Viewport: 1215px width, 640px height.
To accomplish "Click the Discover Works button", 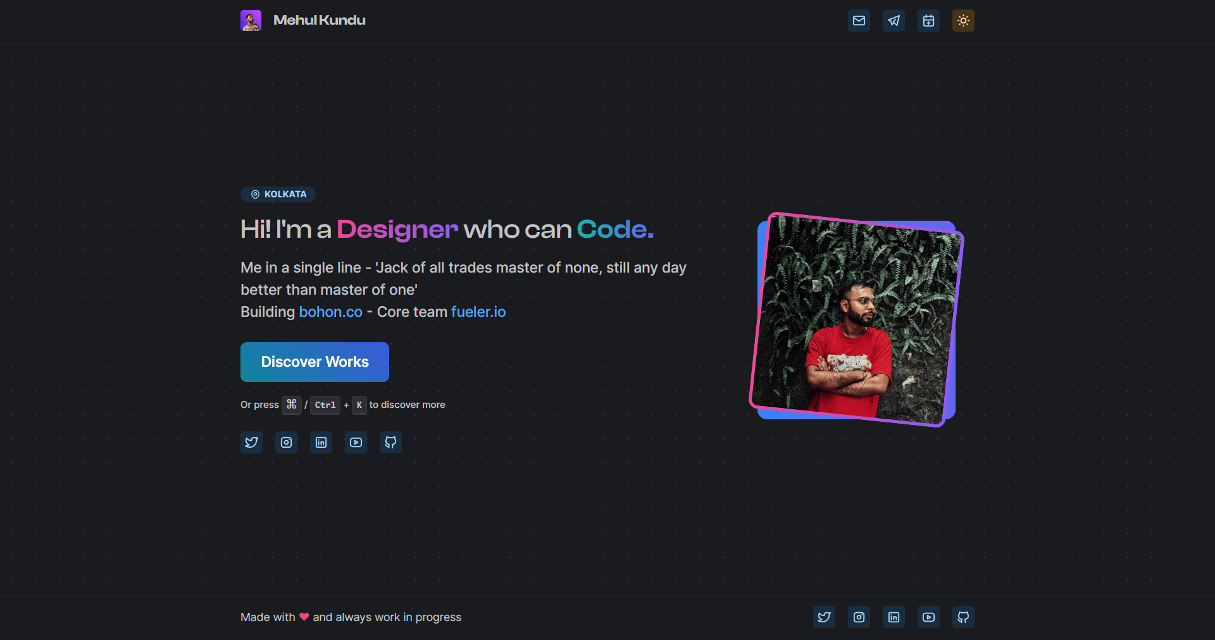I will tap(315, 362).
